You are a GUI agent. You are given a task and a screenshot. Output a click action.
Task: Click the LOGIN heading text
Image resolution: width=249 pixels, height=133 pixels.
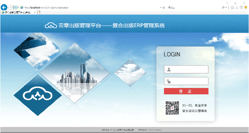pos(172,55)
